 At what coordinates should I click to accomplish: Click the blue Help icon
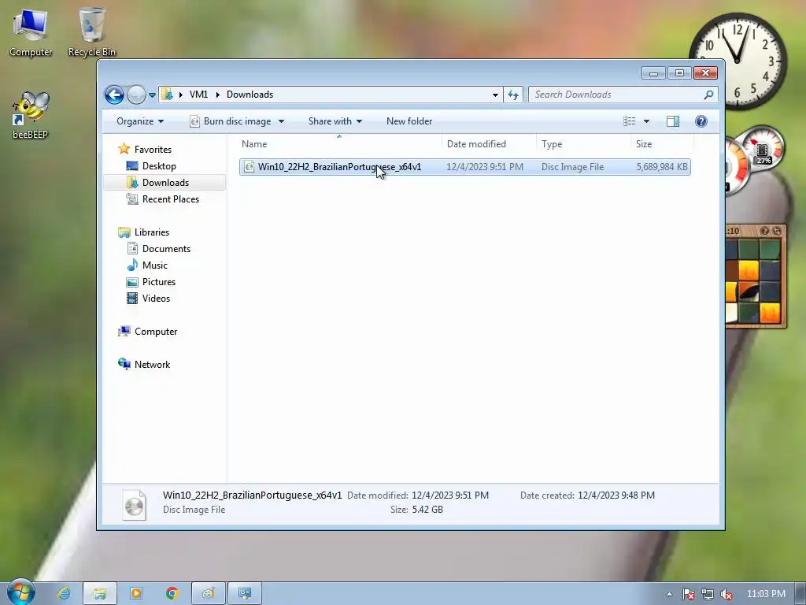click(701, 121)
